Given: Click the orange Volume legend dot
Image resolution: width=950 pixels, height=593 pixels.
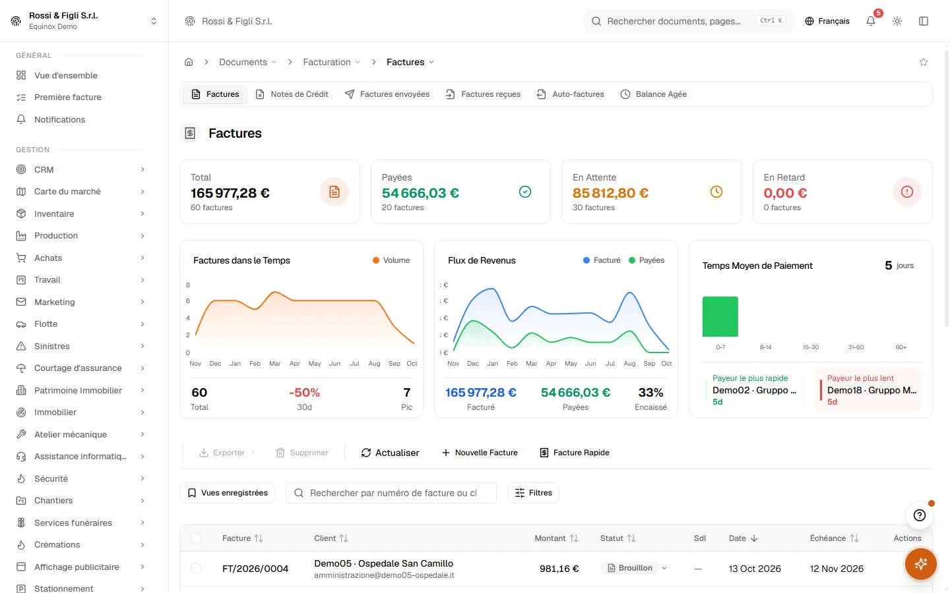Looking at the screenshot, I should click(376, 260).
